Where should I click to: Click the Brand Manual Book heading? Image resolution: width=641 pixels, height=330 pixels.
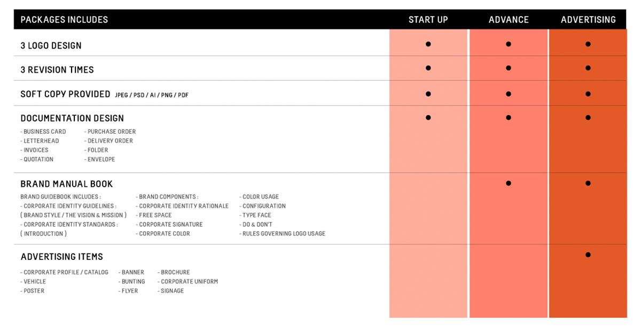[67, 184]
